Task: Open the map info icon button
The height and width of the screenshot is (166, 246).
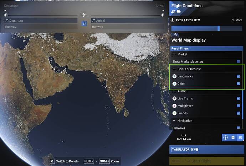Action: click(x=225, y=138)
